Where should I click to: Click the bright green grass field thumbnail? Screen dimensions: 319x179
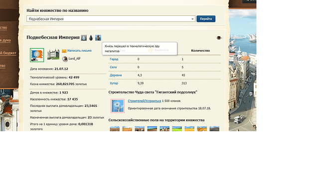pos(177,129)
